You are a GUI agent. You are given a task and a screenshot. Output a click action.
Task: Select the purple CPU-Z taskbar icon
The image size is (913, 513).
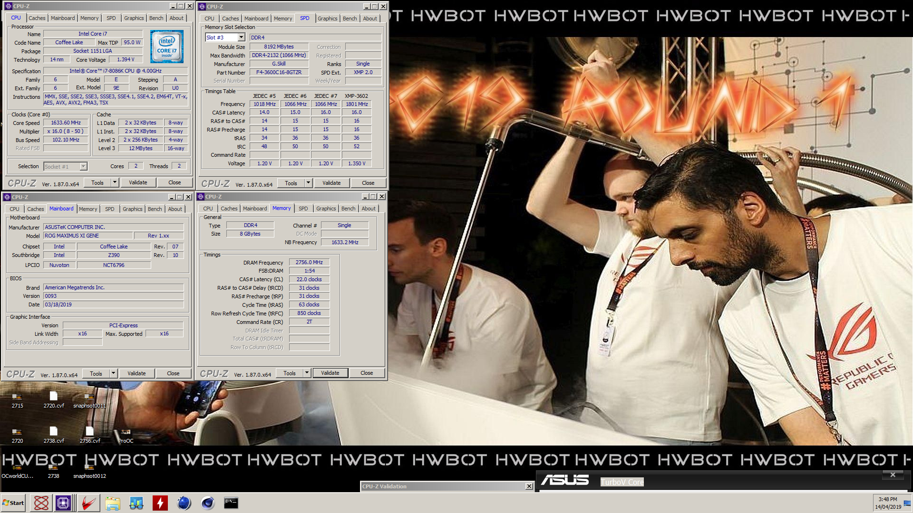point(63,503)
